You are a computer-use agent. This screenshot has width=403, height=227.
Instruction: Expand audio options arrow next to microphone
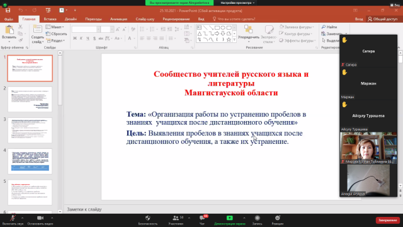tap(23, 218)
